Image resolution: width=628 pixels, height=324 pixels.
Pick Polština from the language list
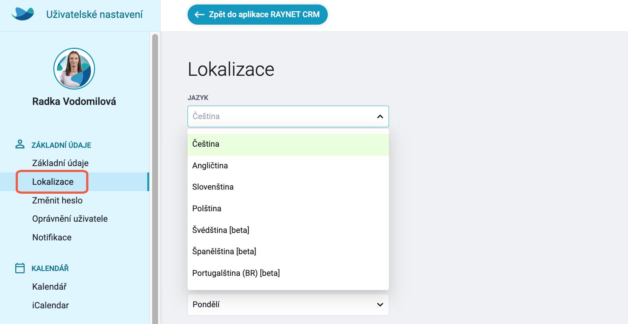[288, 209]
